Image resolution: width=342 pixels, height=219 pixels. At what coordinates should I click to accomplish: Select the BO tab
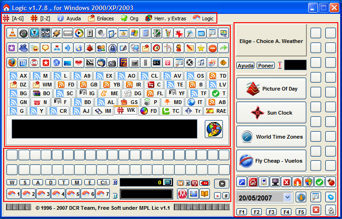41,93
